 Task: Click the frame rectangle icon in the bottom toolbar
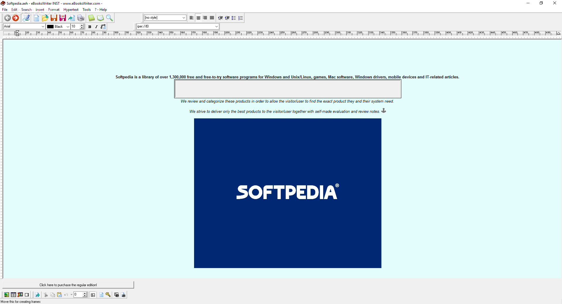tap(27, 295)
